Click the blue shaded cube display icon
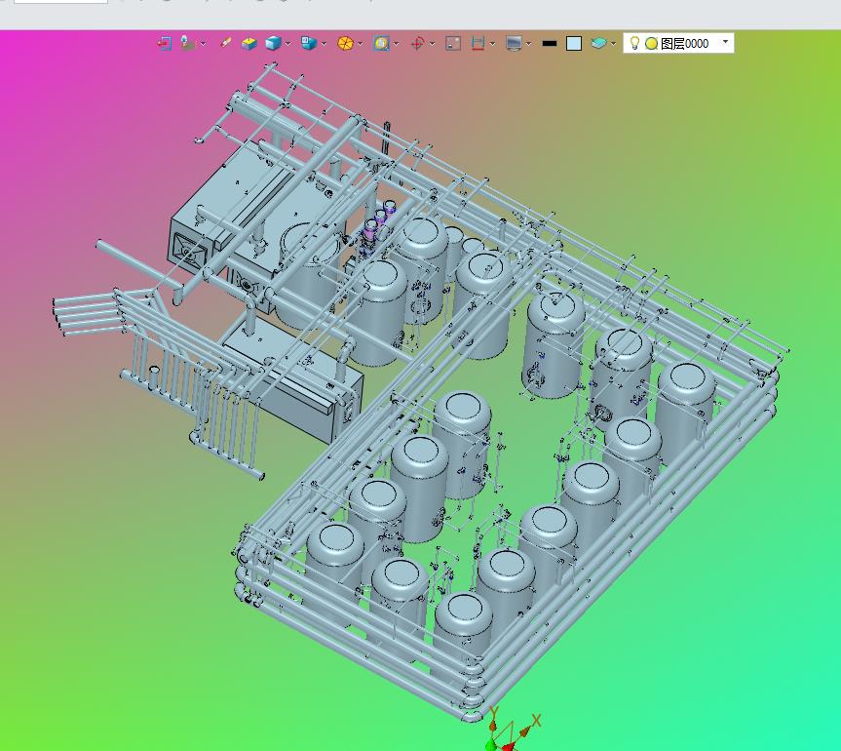Screen dimensions: 841x751 (273, 43)
